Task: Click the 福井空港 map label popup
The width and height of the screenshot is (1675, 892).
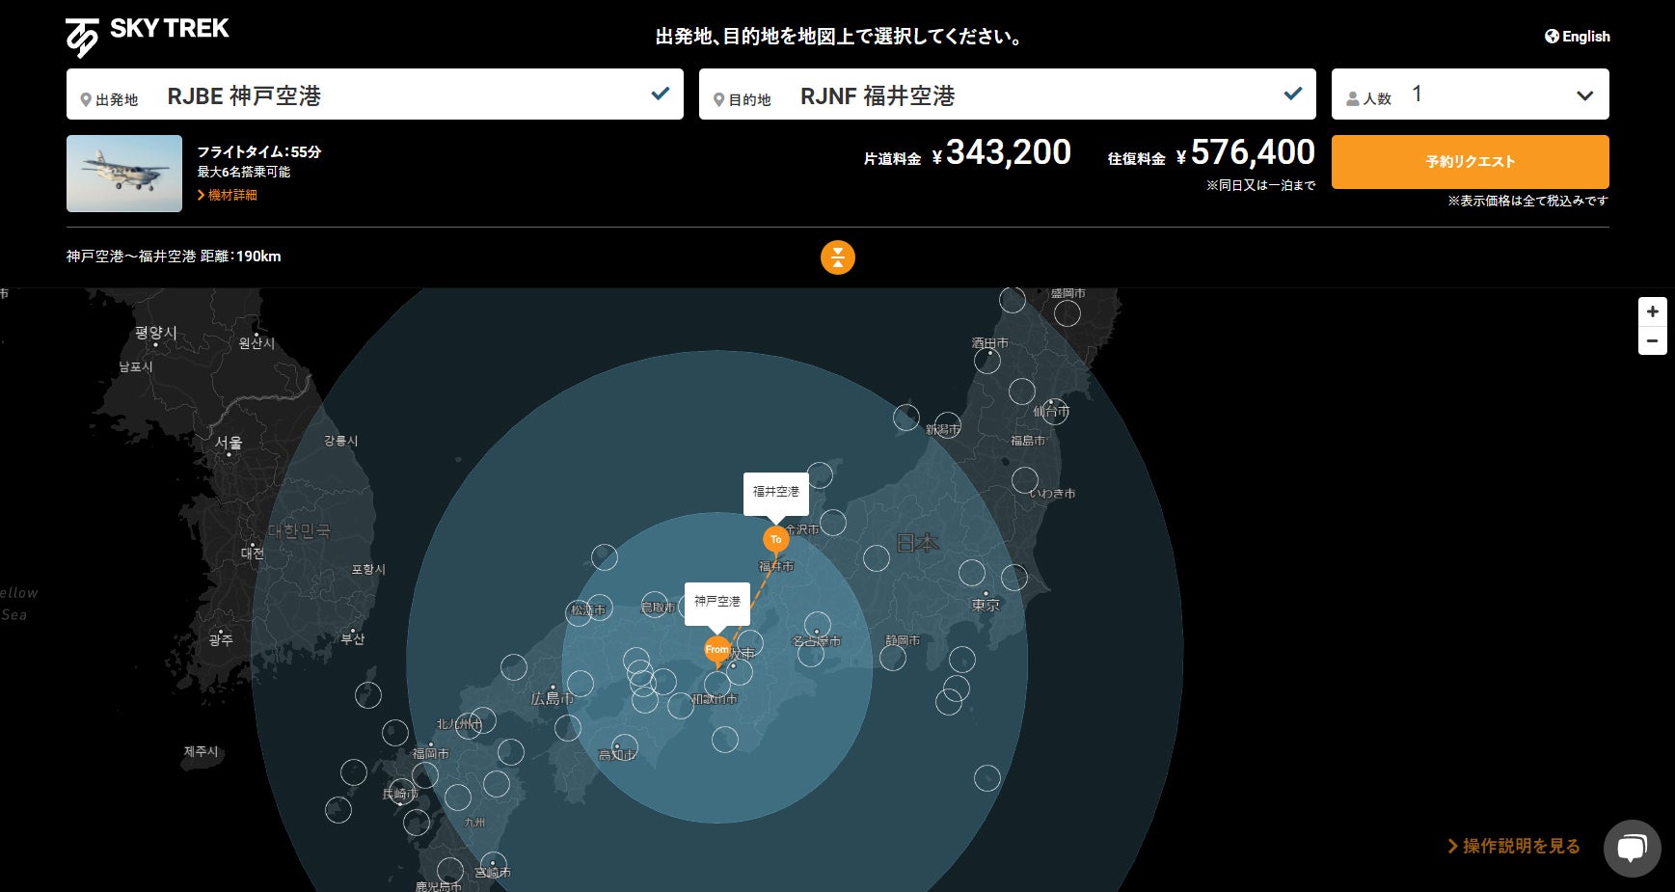Action: [775, 492]
